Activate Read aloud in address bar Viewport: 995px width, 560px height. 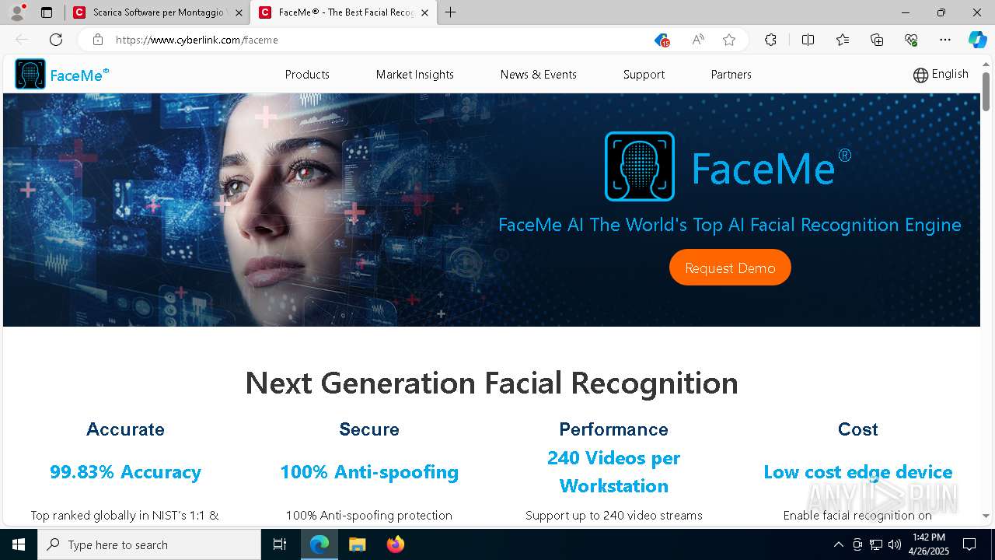[x=698, y=40]
